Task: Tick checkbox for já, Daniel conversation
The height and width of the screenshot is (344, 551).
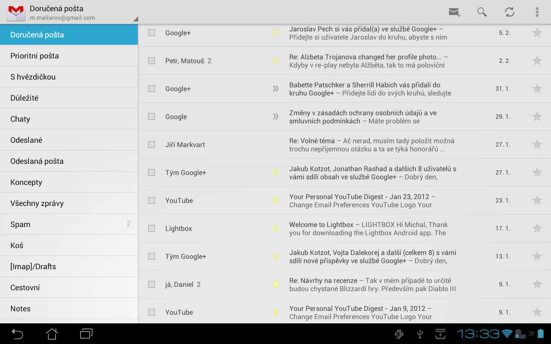Action: point(152,284)
